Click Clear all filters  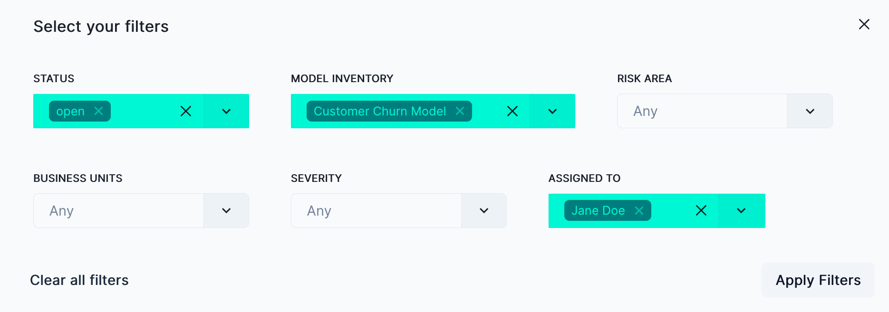(x=79, y=280)
